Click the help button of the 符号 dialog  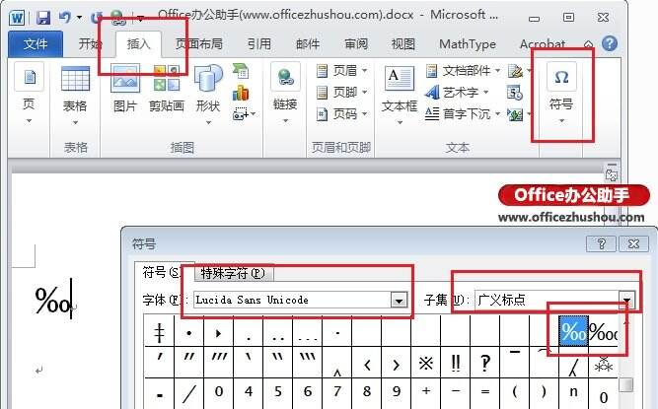point(601,243)
